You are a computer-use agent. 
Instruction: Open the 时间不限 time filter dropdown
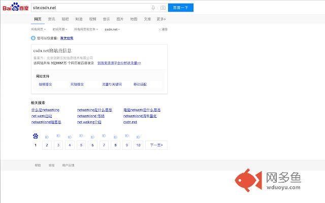point(60,29)
